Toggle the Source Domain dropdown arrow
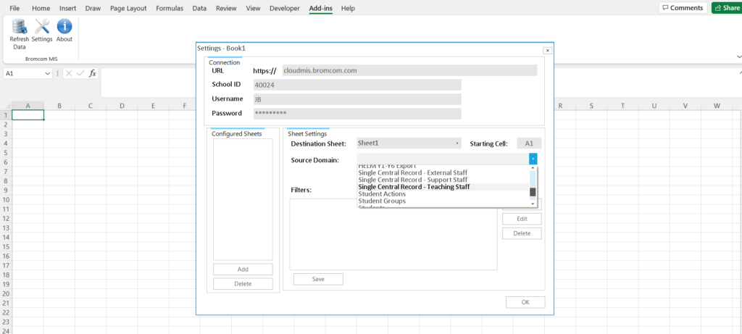The image size is (742, 334). tap(533, 159)
